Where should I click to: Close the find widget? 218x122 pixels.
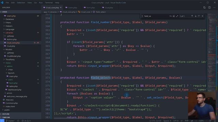click(202, 16)
